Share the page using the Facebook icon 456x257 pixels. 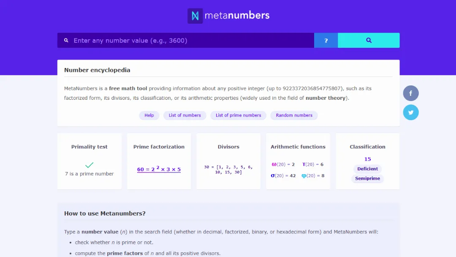pos(410,93)
